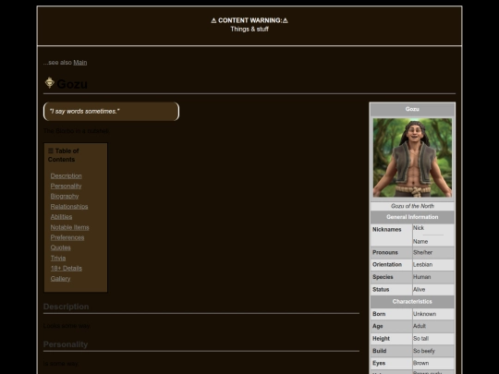Click the Description section heading
The width and height of the screenshot is (499, 374).
(x=66, y=307)
